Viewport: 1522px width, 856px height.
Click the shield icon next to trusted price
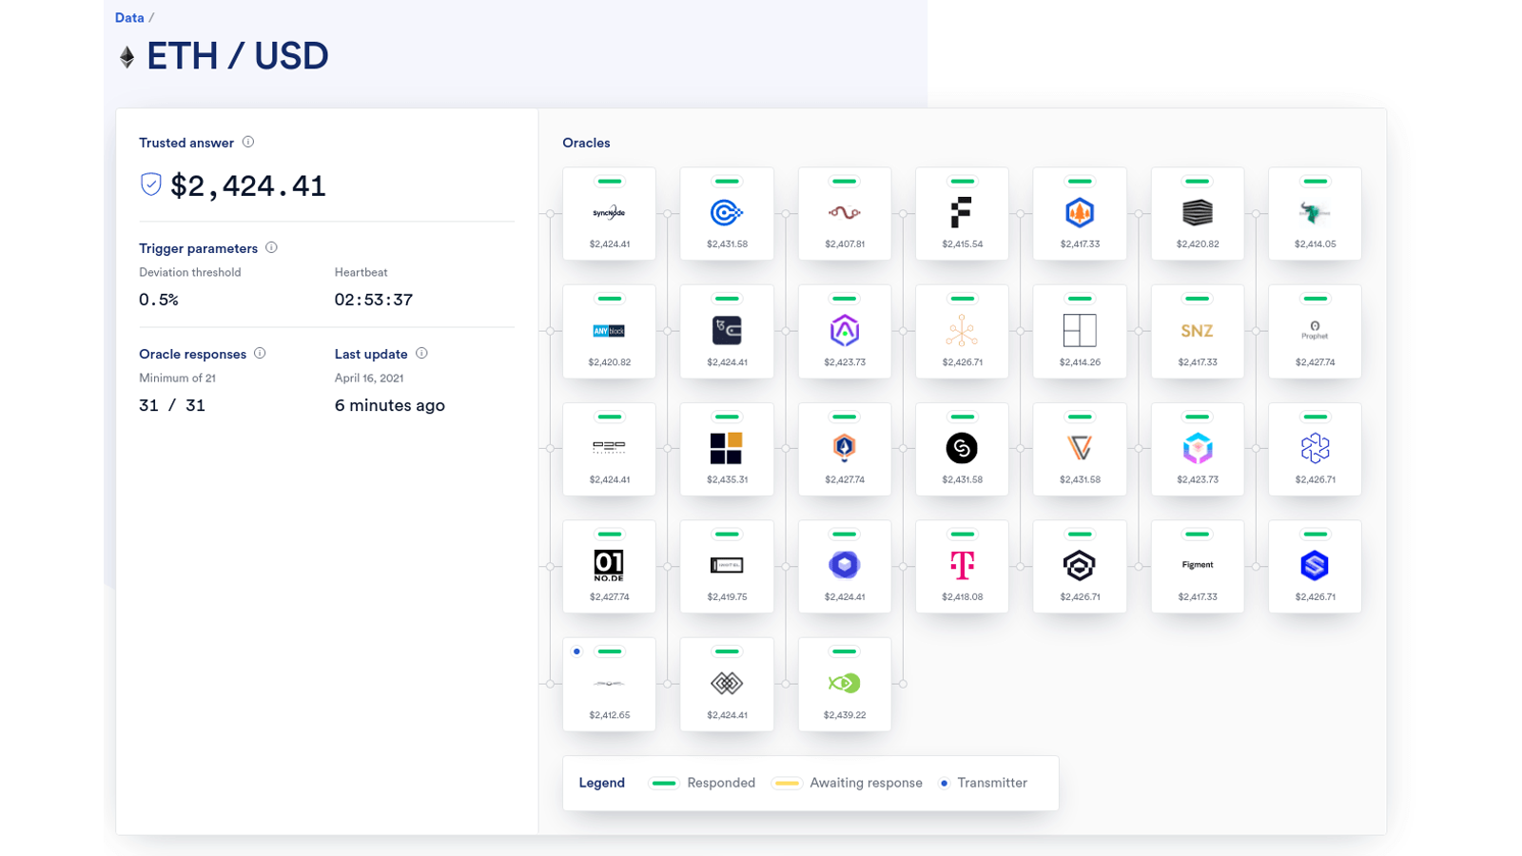(150, 185)
